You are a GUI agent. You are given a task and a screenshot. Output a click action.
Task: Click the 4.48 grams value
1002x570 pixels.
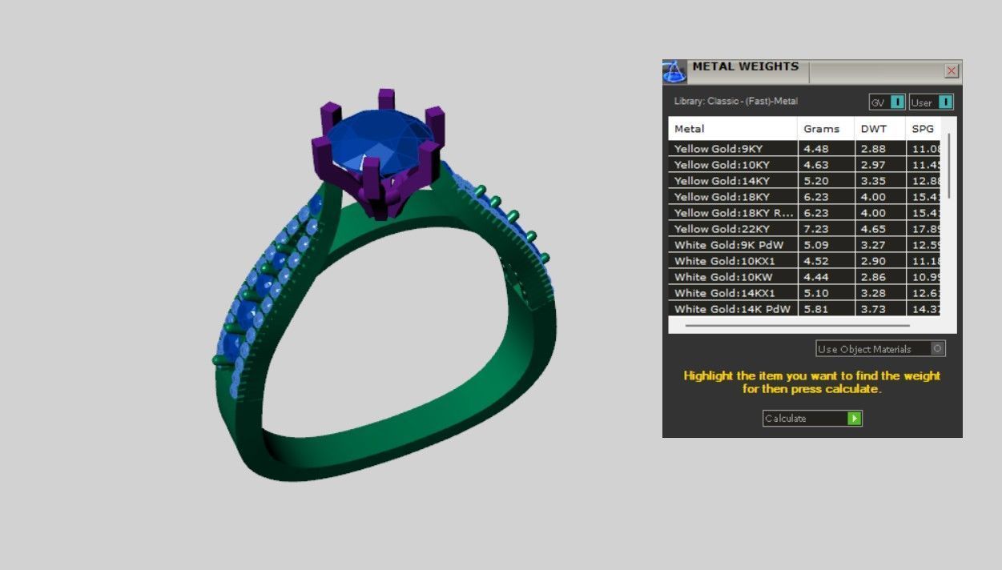click(x=816, y=149)
